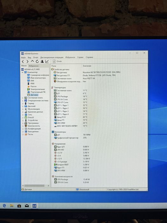The width and height of the screenshot is (167, 223).
Task: Open the Файл menu
Action: click(x=24, y=57)
